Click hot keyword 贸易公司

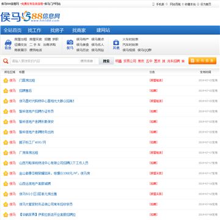(130, 61)
